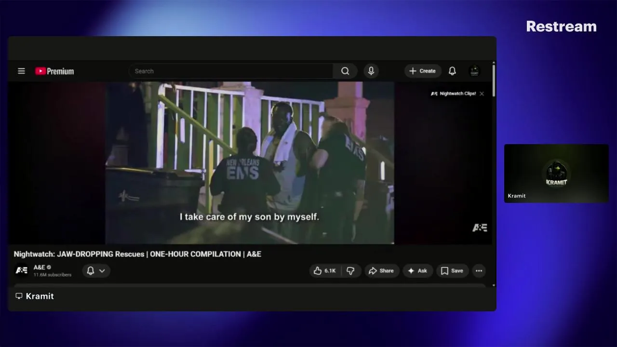Click the YouTube page scrollbar
Image resolution: width=617 pixels, height=347 pixels.
494,80
